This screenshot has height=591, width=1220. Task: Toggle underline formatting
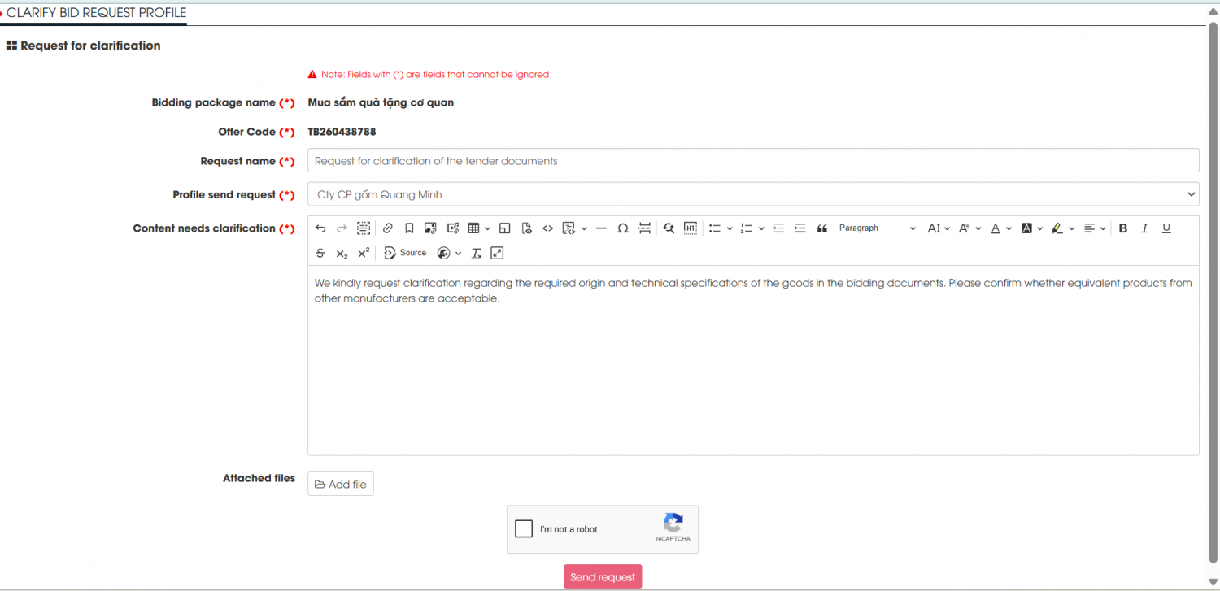point(1166,228)
